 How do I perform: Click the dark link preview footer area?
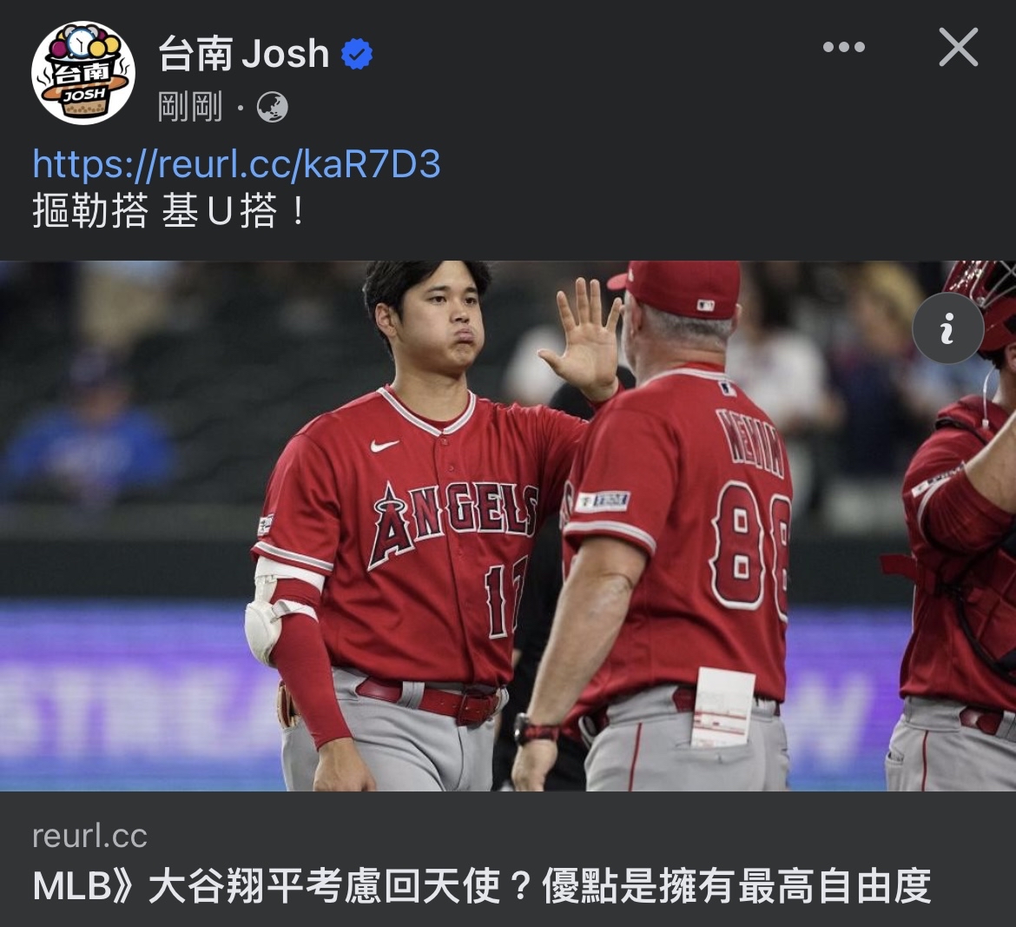[508, 859]
